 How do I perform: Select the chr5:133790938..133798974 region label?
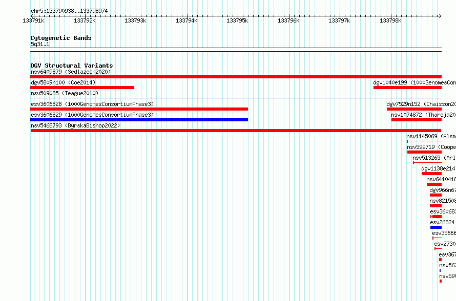pyautogui.click(x=69, y=11)
